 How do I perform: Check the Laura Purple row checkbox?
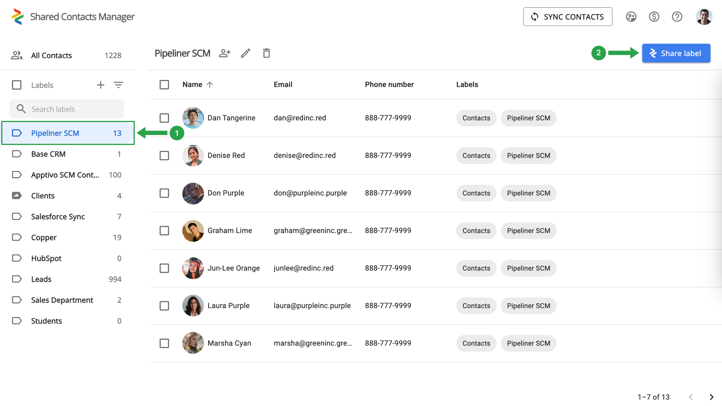click(x=164, y=306)
